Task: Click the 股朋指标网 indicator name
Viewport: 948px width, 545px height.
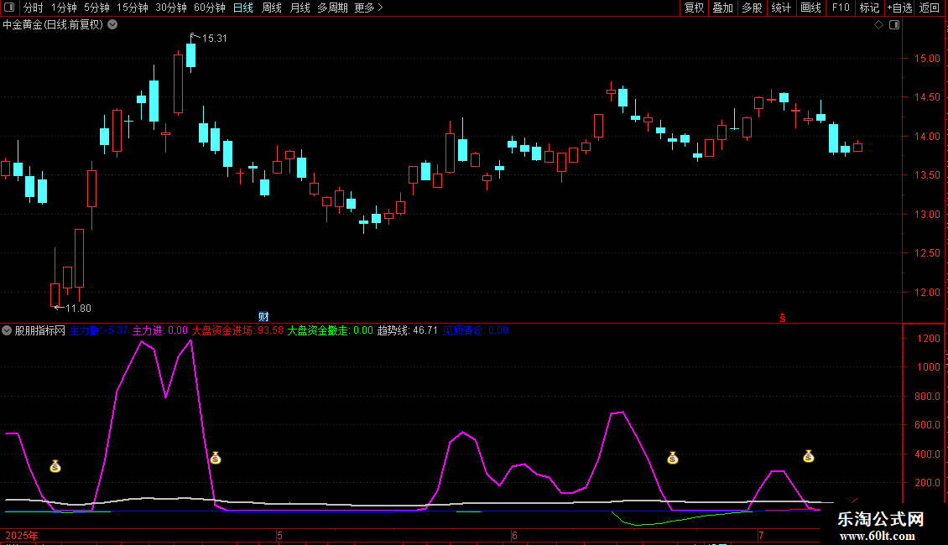Action: [x=40, y=330]
